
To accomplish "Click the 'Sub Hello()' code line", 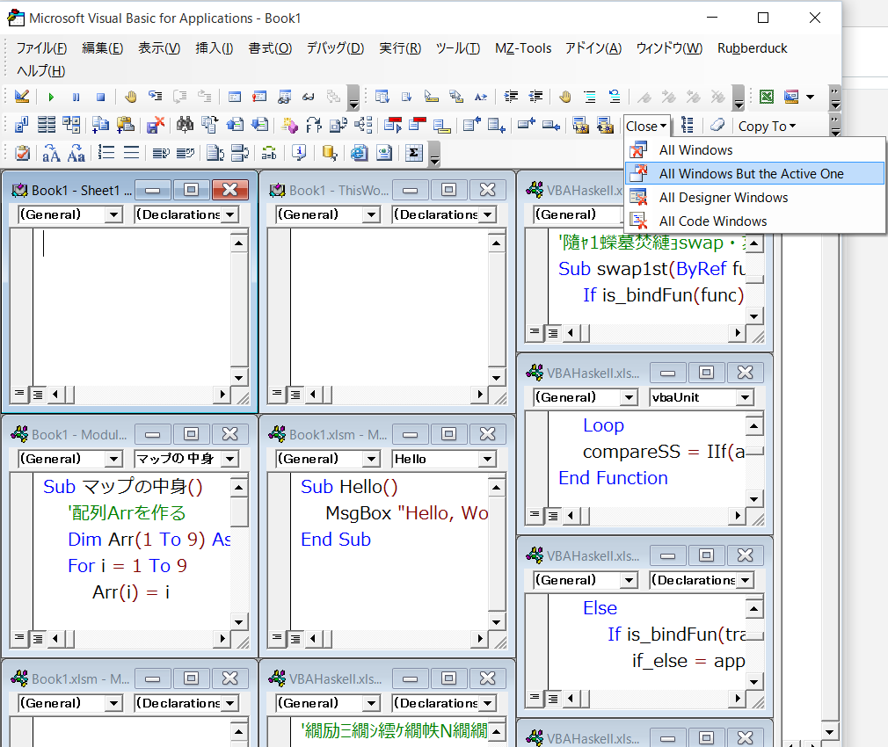I will (x=349, y=487).
